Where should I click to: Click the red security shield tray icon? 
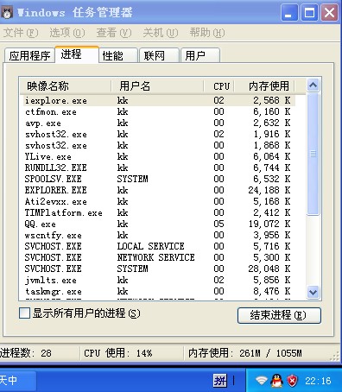click(292, 381)
